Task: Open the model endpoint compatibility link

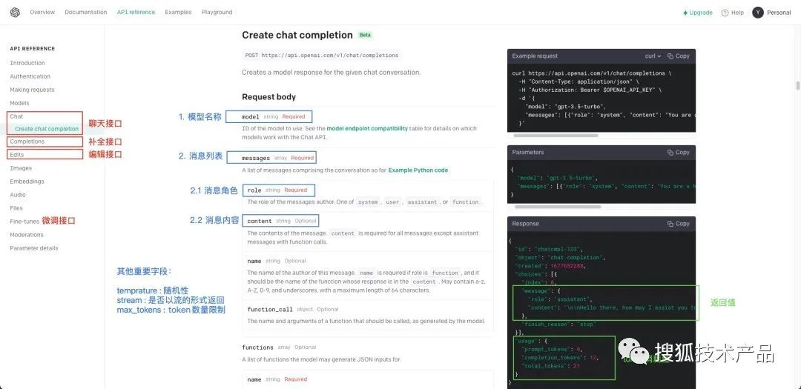Action: coord(367,129)
